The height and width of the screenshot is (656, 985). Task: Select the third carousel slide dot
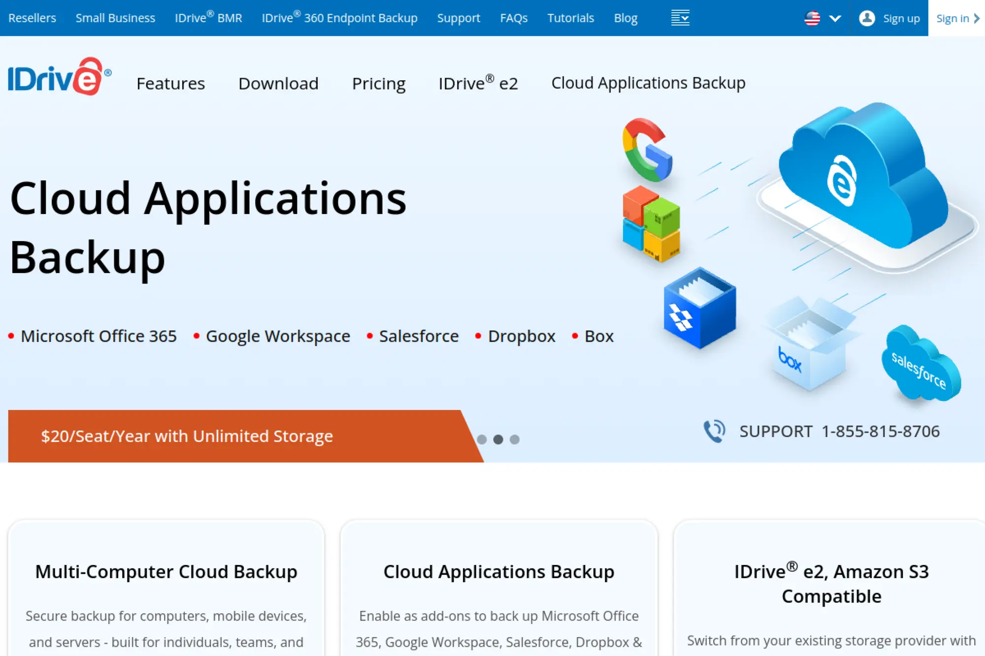pyautogui.click(x=514, y=439)
